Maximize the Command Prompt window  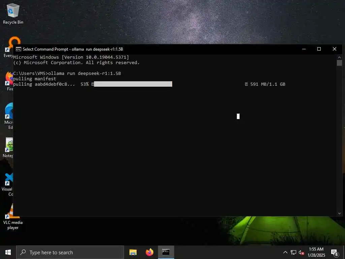[319, 49]
